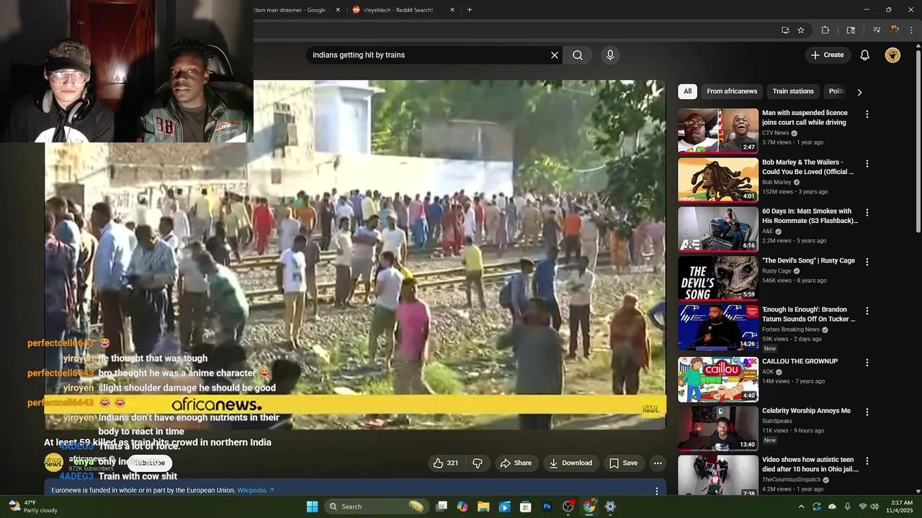Click the search magnifier button

pyautogui.click(x=578, y=55)
